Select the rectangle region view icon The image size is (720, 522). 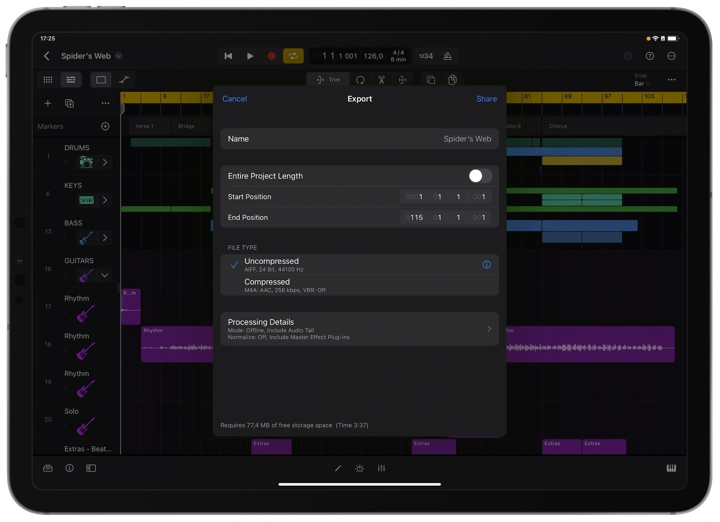click(101, 80)
